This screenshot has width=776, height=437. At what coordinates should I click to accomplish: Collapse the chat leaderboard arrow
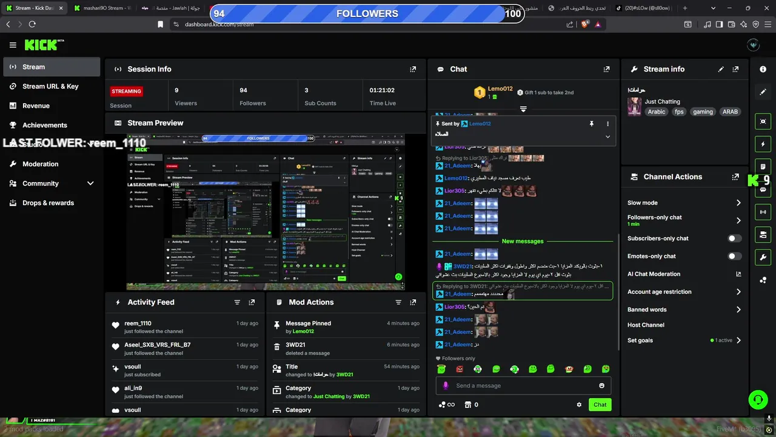[523, 109]
